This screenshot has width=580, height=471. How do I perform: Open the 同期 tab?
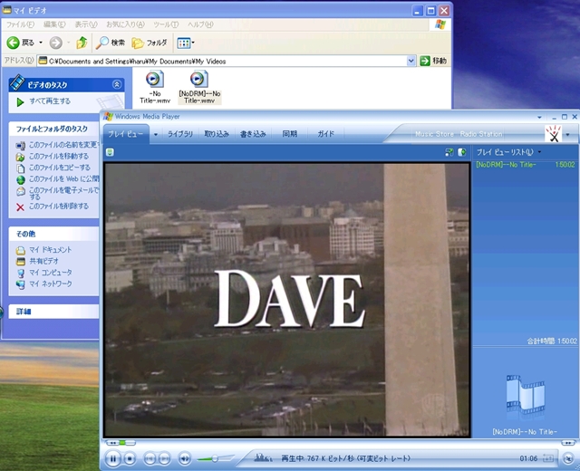coord(290,134)
